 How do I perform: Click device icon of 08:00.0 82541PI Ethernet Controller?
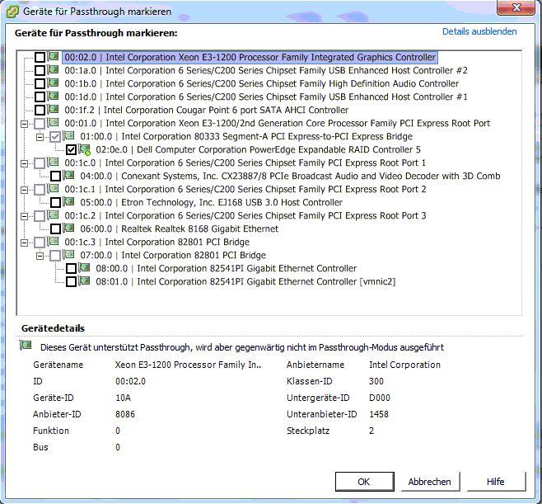(x=85, y=267)
